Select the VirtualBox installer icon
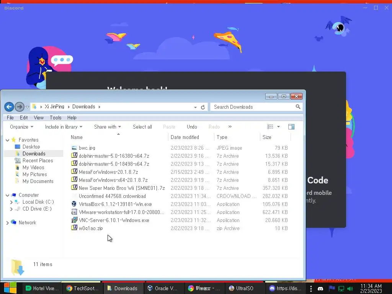Image resolution: width=392 pixels, height=294 pixels. pyautogui.click(x=74, y=204)
